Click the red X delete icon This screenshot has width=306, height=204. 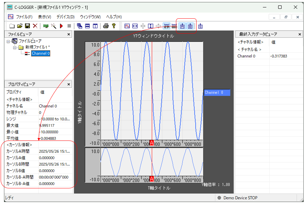(35, 26)
